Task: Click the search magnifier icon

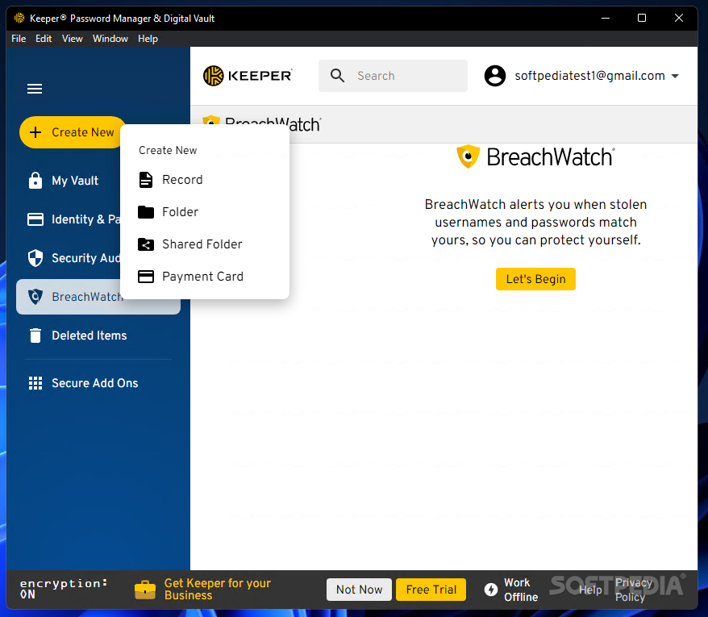Action: click(x=337, y=76)
